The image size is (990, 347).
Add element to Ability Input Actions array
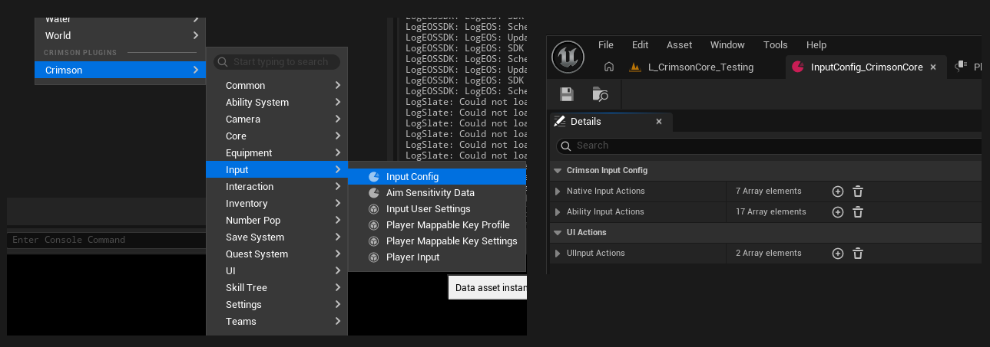[x=838, y=212]
